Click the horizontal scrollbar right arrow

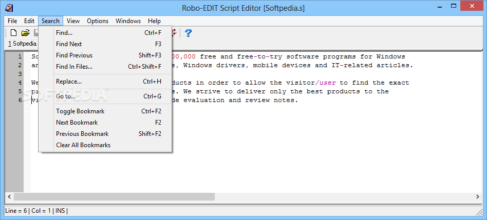point(478,197)
